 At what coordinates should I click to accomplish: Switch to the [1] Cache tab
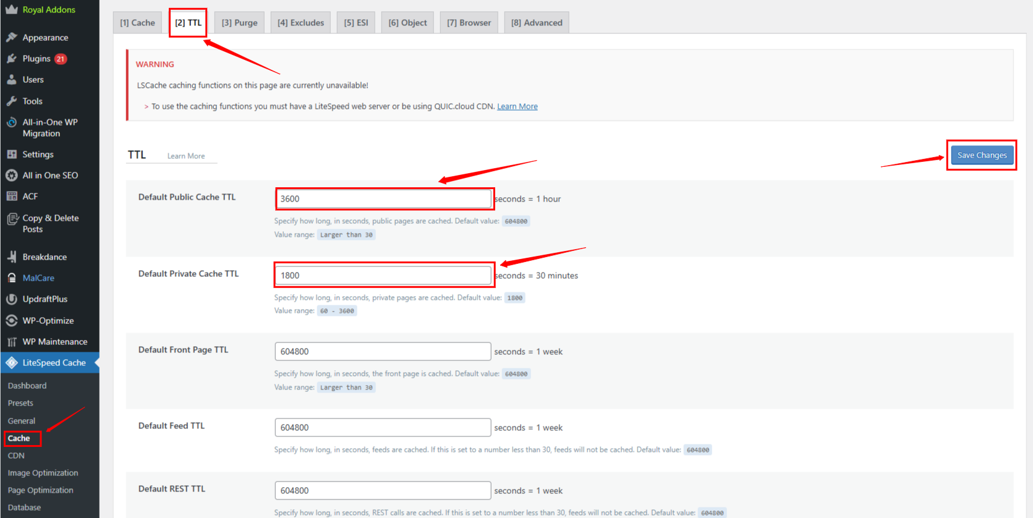coord(137,23)
